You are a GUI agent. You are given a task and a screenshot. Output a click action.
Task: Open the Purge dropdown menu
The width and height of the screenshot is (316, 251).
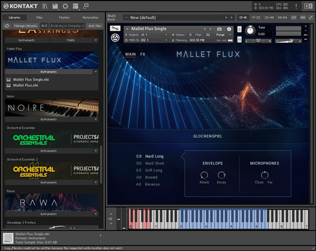[x=222, y=35]
